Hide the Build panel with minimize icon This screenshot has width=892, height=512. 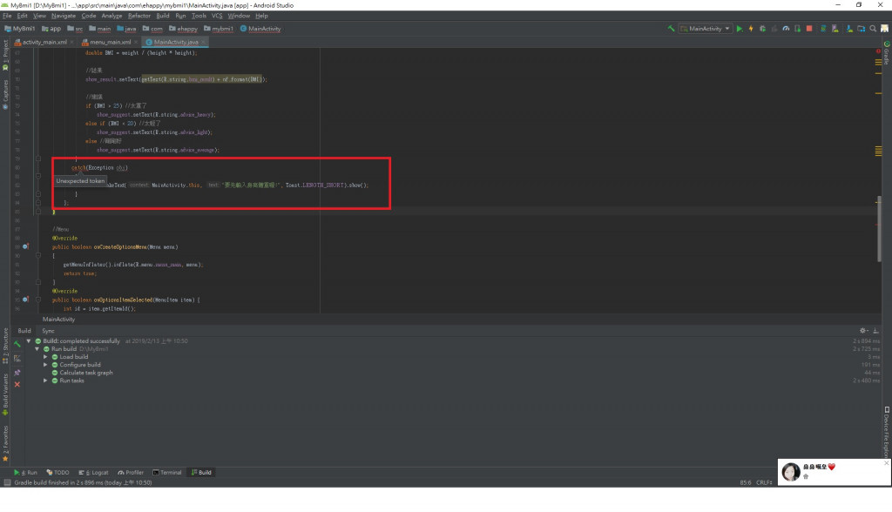click(x=876, y=331)
